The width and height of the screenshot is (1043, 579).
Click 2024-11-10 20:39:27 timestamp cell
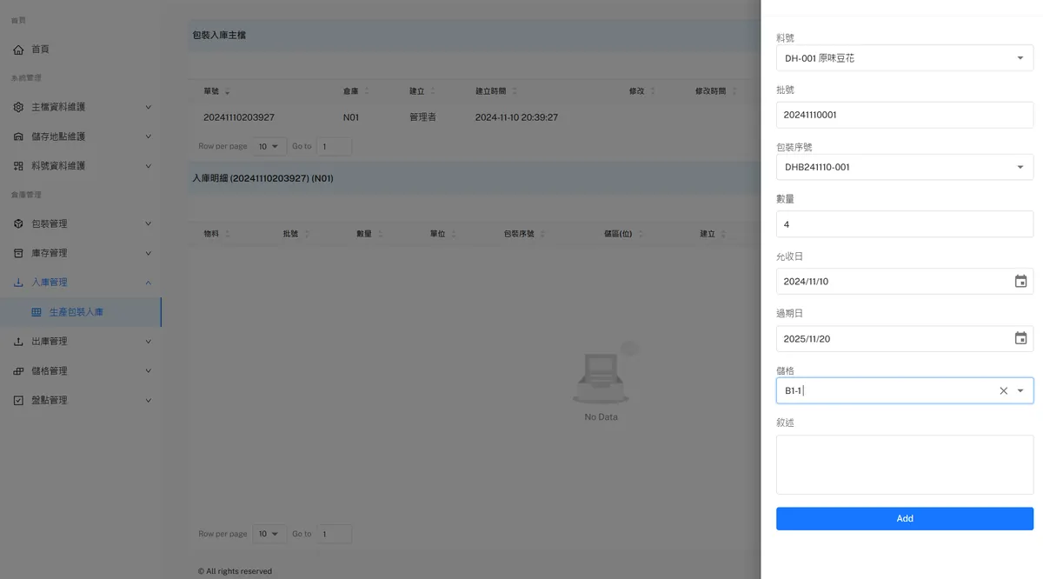516,117
